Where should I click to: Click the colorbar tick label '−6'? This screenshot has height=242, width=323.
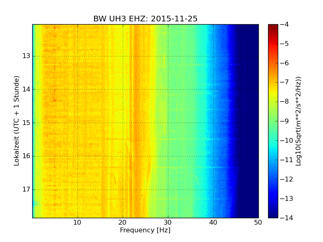285,63
